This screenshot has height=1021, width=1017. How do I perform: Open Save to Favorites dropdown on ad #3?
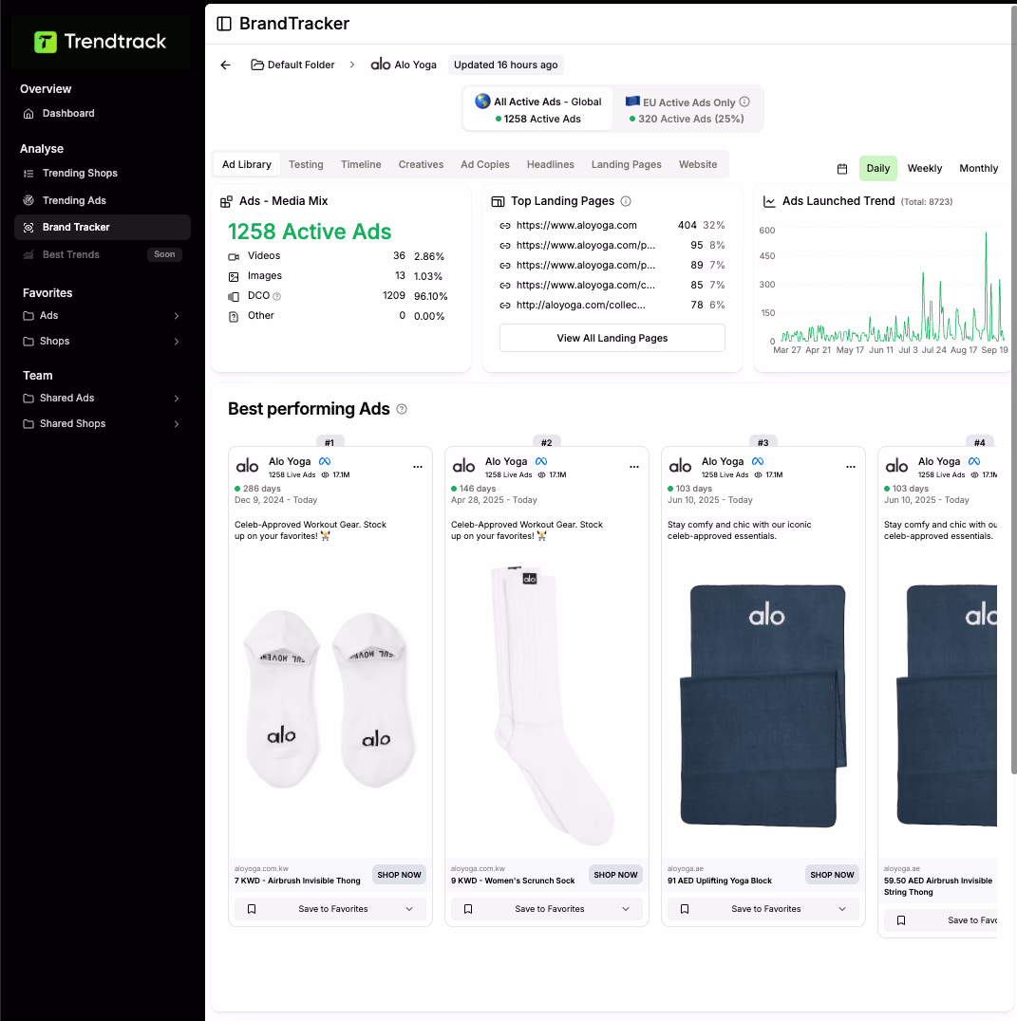841,909
